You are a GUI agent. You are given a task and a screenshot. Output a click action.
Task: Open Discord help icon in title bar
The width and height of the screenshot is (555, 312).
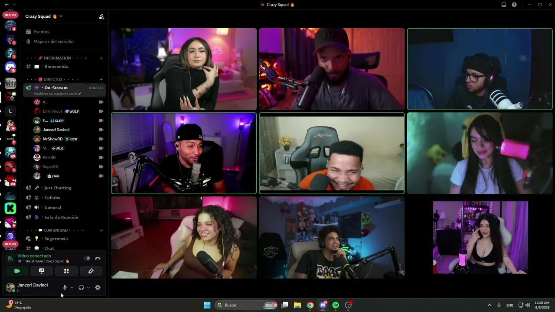pyautogui.click(x=514, y=5)
